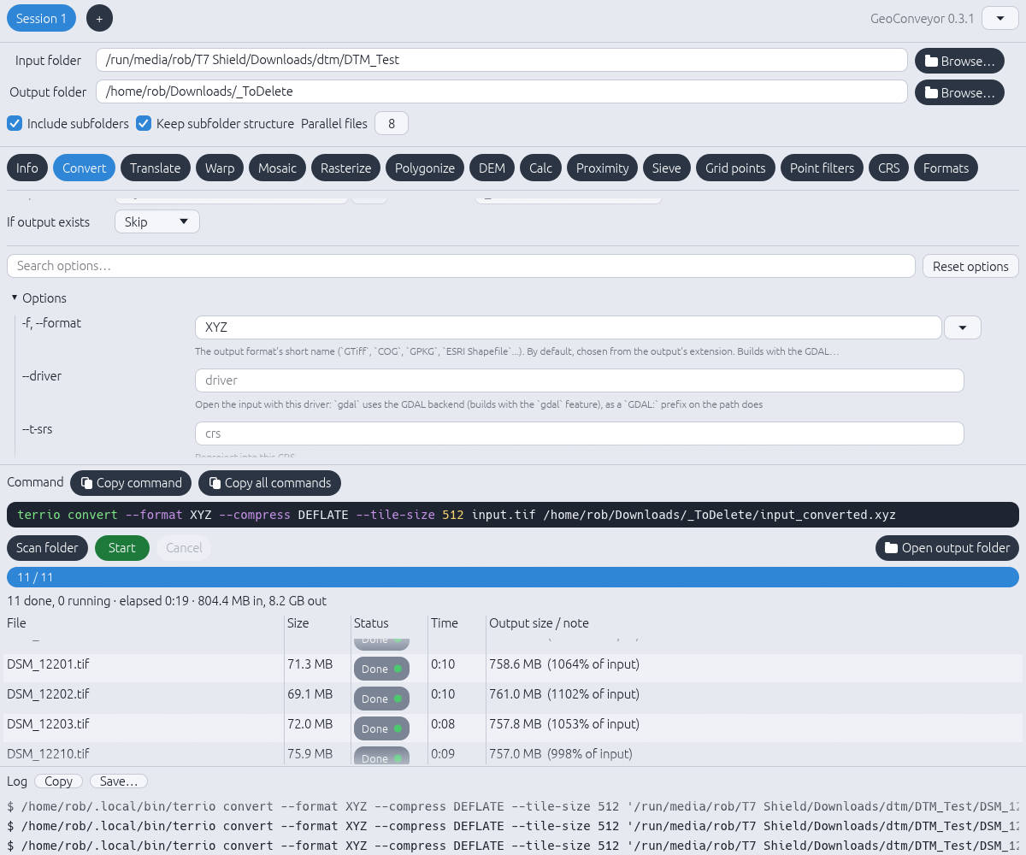Click the Done status of DSM_12202.tif

[x=381, y=699]
